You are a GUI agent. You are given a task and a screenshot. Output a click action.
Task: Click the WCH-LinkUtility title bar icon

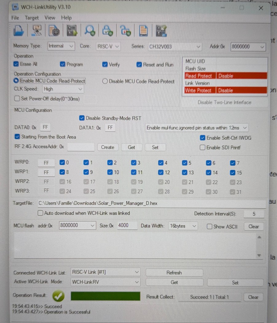pos(15,7)
